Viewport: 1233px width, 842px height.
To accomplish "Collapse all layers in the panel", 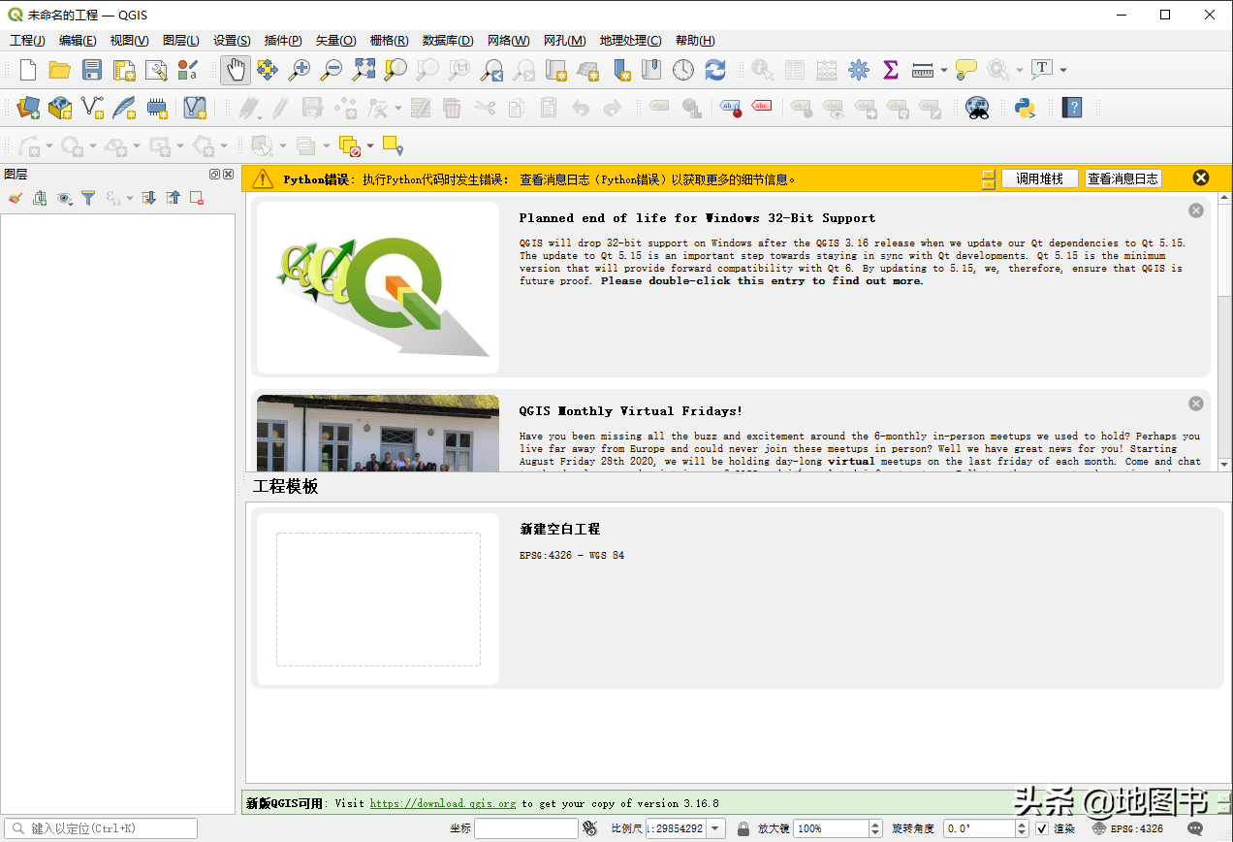I will pos(173,198).
